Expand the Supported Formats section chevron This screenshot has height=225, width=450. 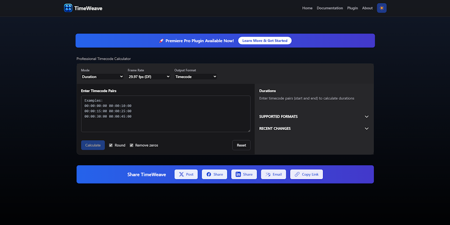tap(367, 116)
